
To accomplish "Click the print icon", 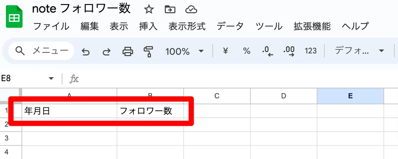I will pos(128,51).
